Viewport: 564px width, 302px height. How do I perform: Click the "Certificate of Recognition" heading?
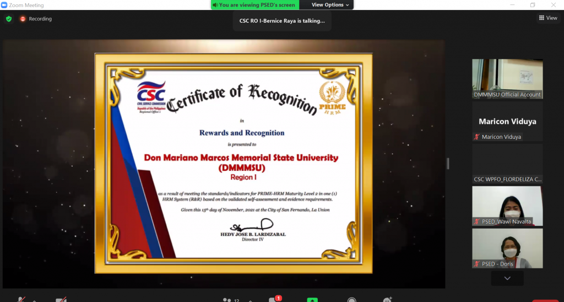[242, 99]
